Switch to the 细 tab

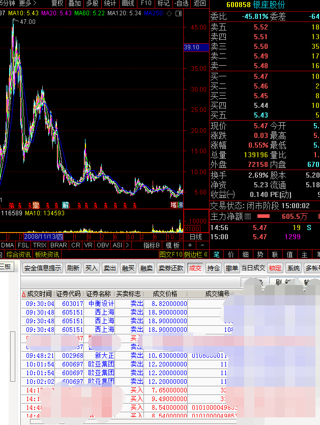[x=246, y=254]
